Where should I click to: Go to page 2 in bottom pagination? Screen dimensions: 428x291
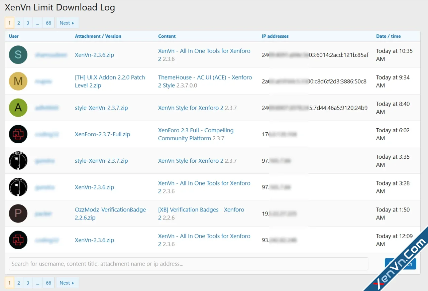(x=19, y=283)
